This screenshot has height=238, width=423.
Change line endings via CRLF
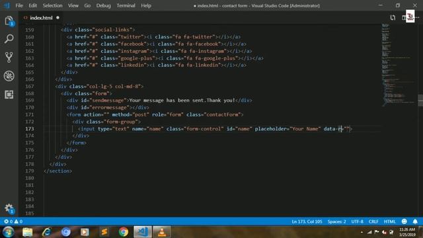(x=373, y=221)
